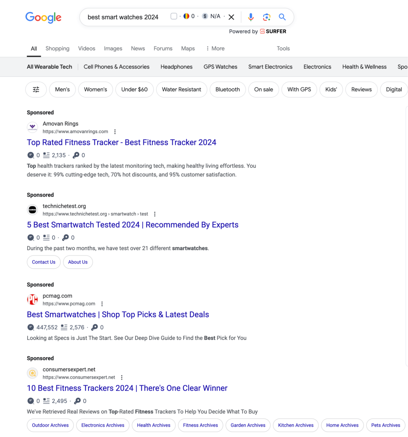Switch to the News tab

click(138, 48)
